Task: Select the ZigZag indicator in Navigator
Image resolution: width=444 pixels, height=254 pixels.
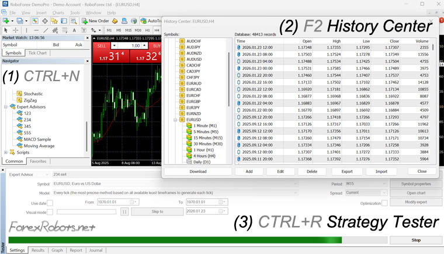Action: (x=30, y=100)
